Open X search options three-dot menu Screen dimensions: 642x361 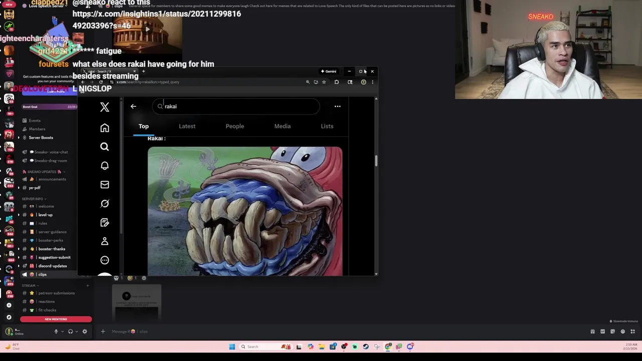pos(338,106)
